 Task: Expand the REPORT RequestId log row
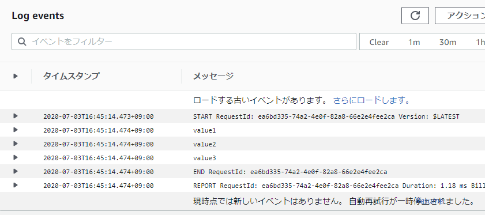coord(16,185)
